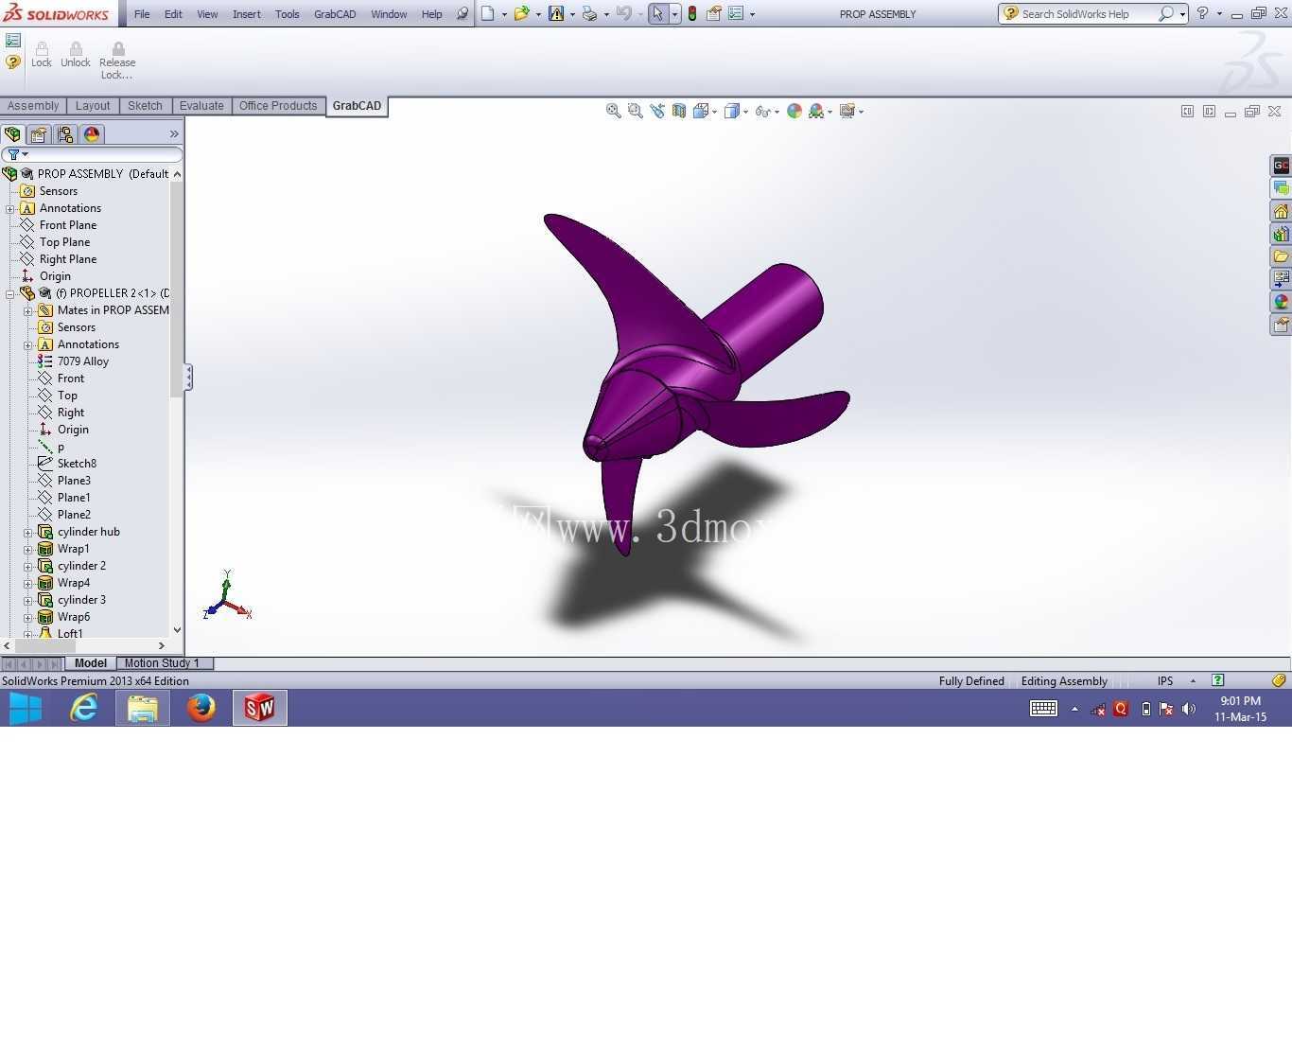The width and height of the screenshot is (1292, 1056).
Task: Open the Options checklist icon
Action: point(736,13)
